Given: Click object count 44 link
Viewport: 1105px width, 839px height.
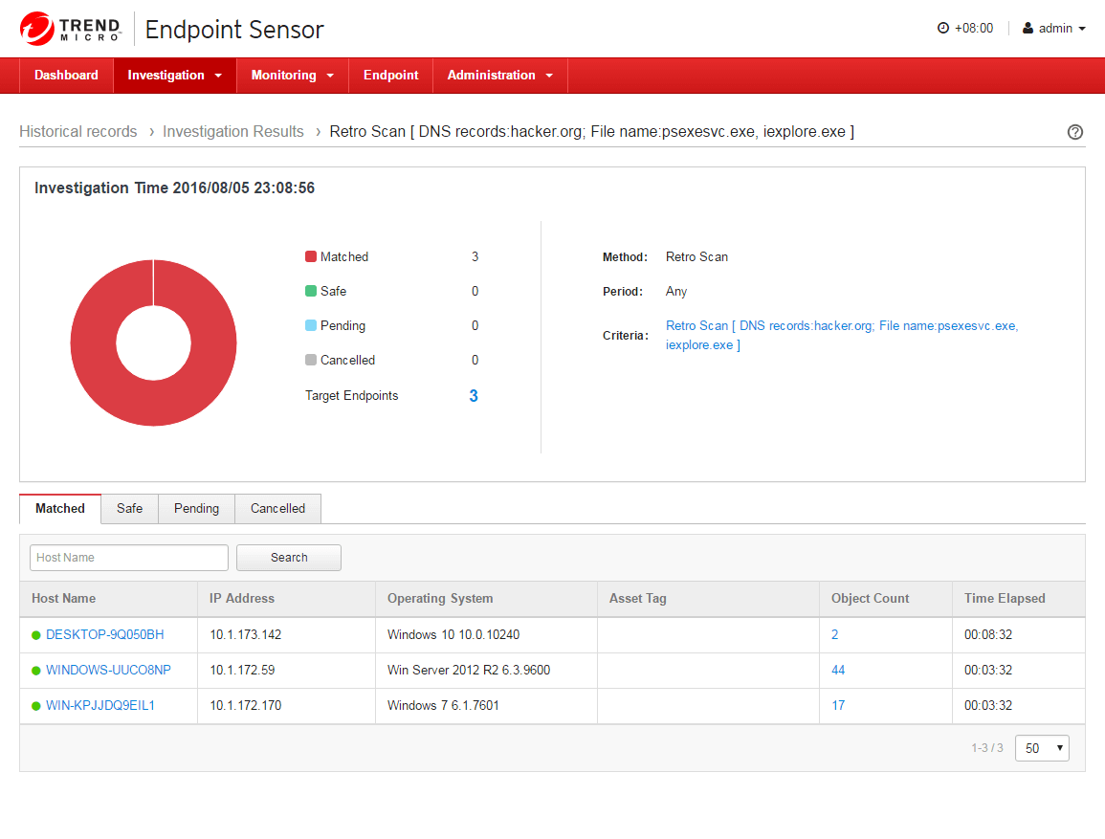Looking at the screenshot, I should coord(838,671).
